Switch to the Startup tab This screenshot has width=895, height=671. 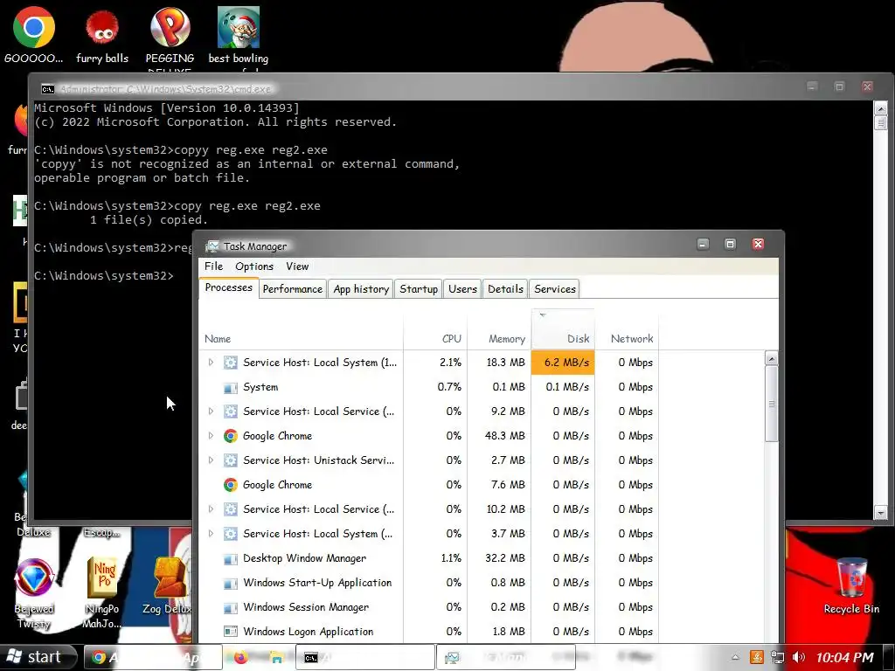(x=419, y=289)
